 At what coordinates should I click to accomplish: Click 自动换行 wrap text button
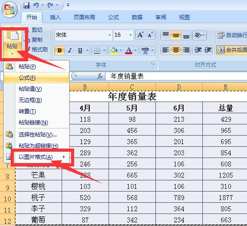232,35
